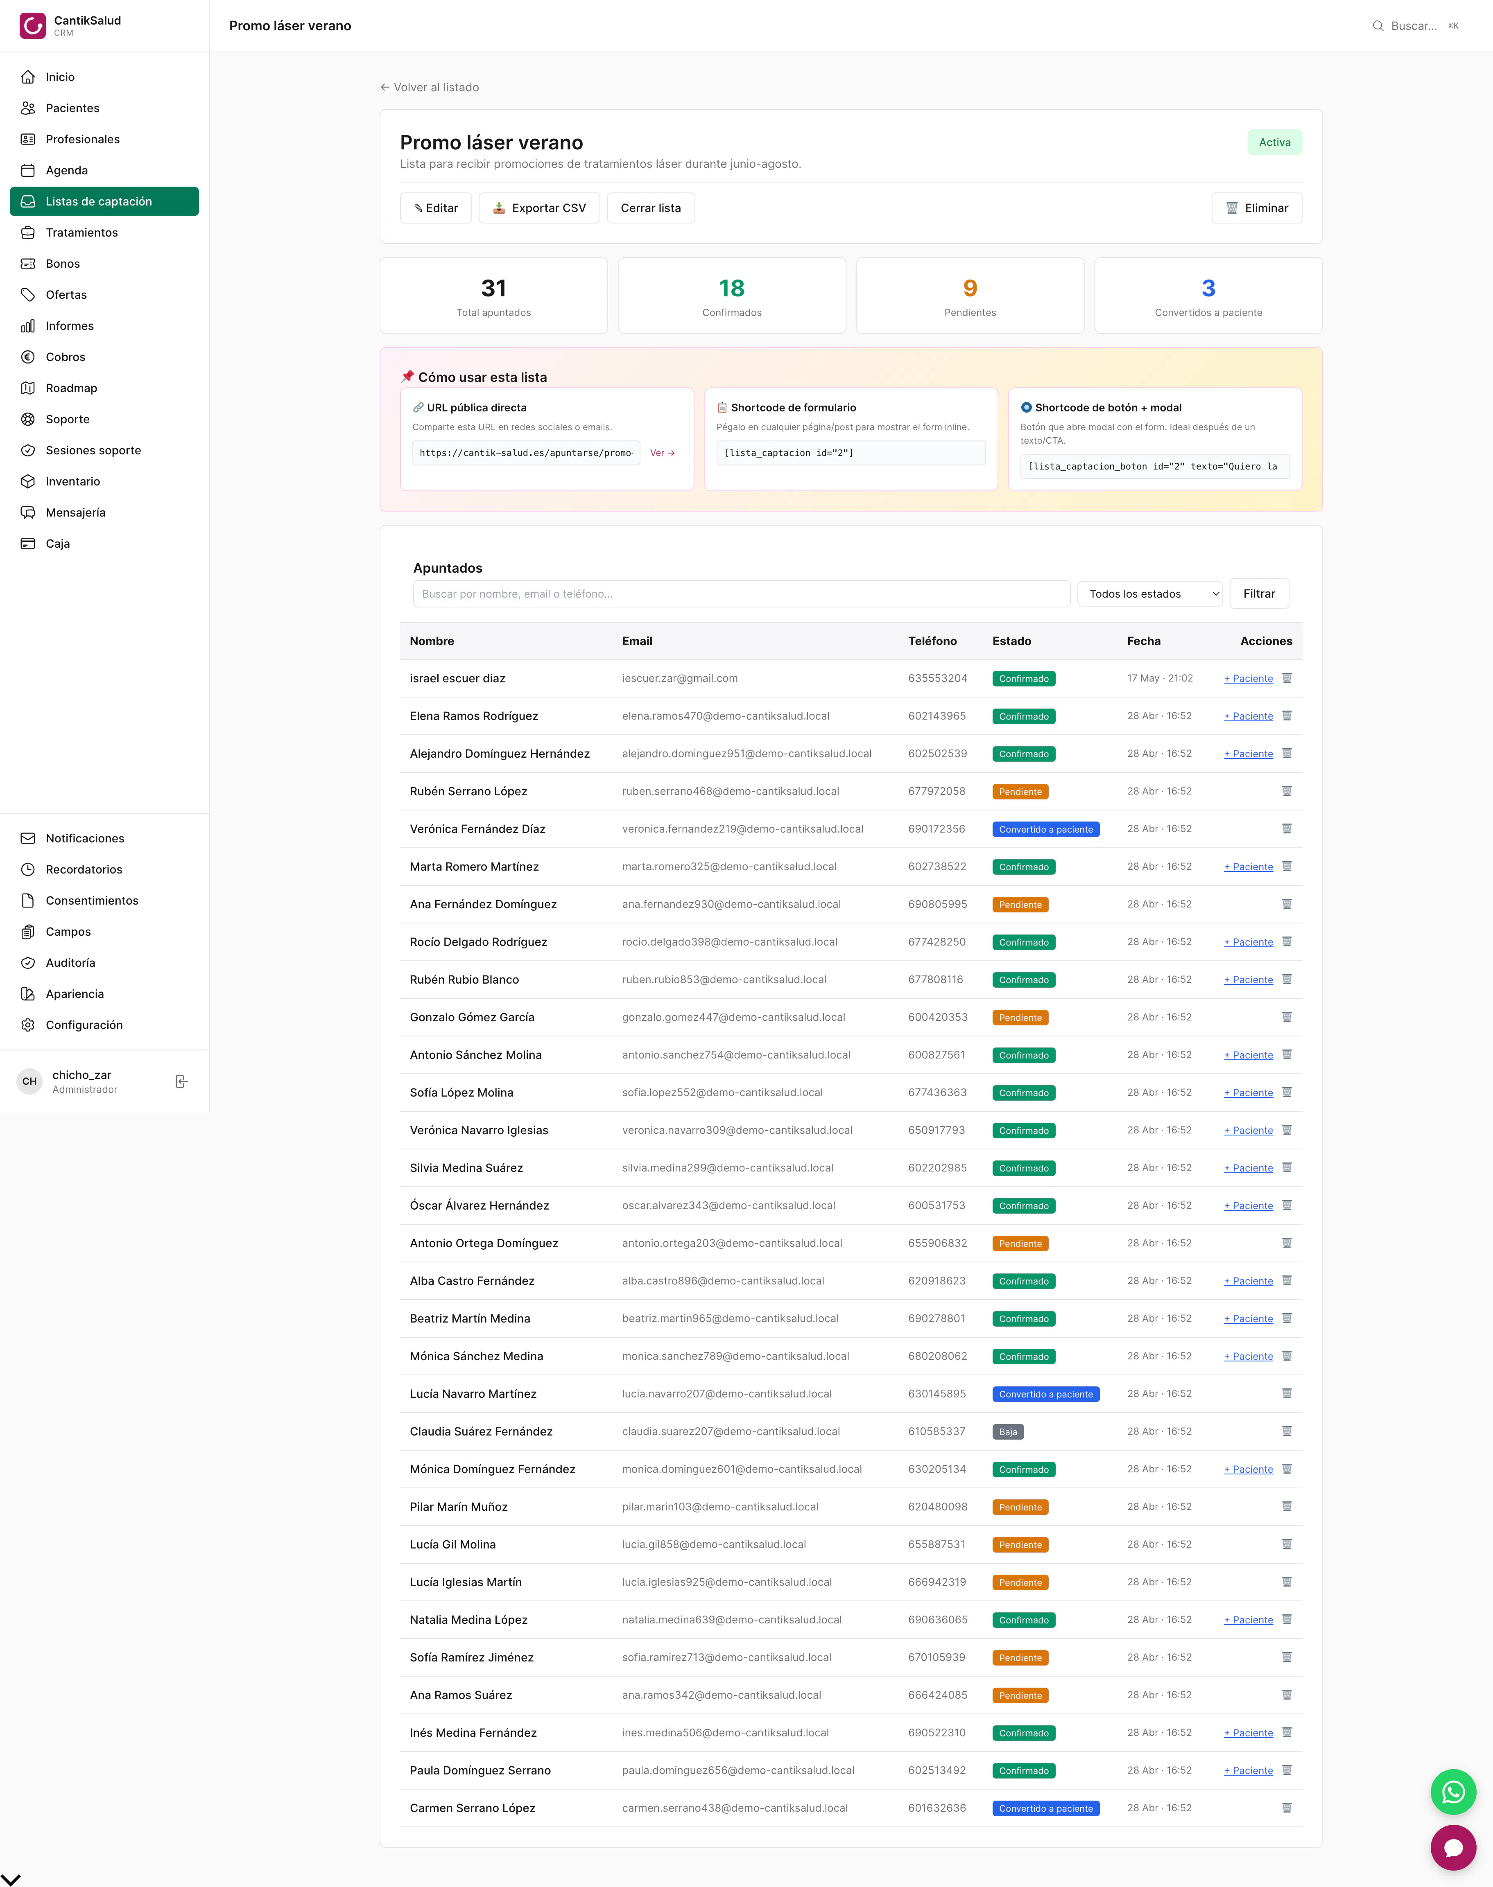Open Inicio in the sidebar
Viewport: 1493px width, 1887px height.
(x=104, y=77)
